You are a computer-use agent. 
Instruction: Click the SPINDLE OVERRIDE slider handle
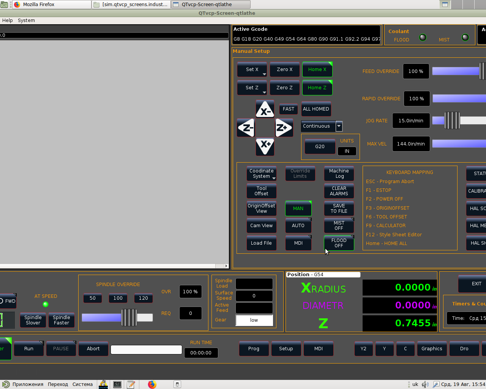click(129, 318)
